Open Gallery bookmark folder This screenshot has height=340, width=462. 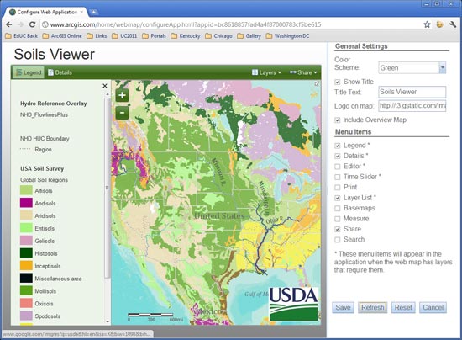click(249, 36)
